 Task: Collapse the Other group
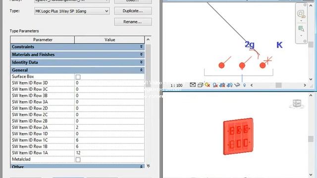[x=141, y=167]
